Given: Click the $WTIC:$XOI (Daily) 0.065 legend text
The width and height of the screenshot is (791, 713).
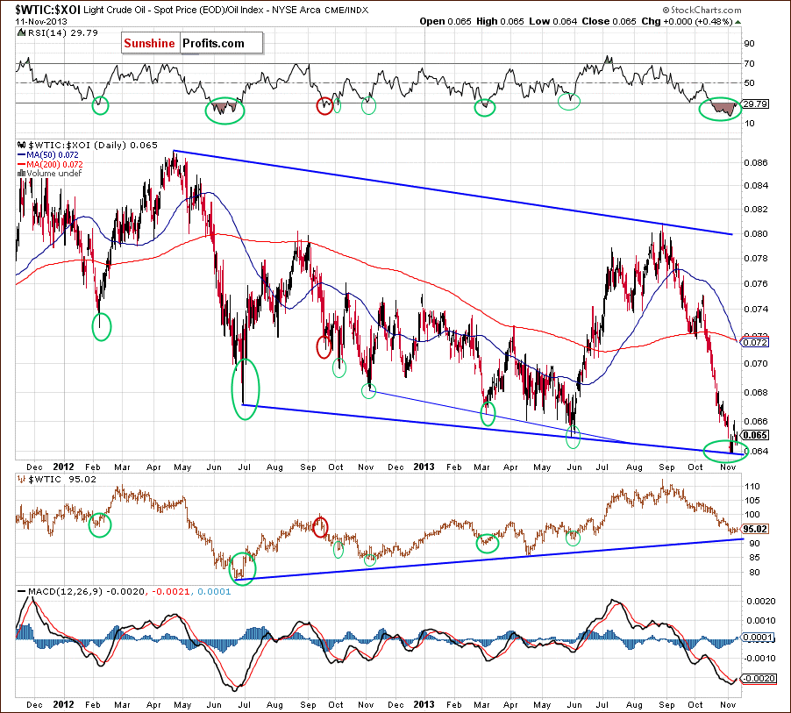Looking at the screenshot, I should 93,146.
